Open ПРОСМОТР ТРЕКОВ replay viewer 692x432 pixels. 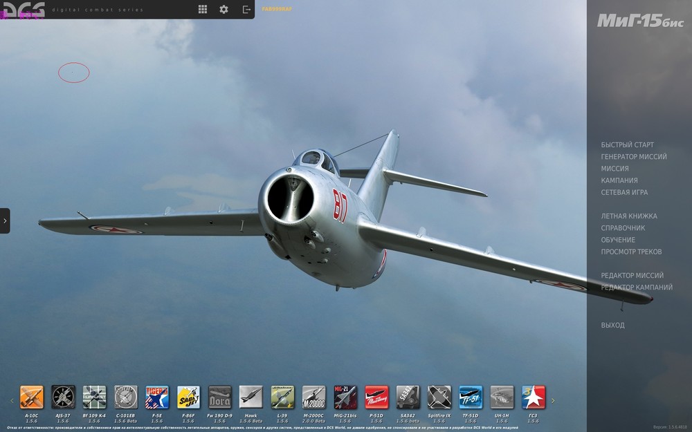(631, 252)
